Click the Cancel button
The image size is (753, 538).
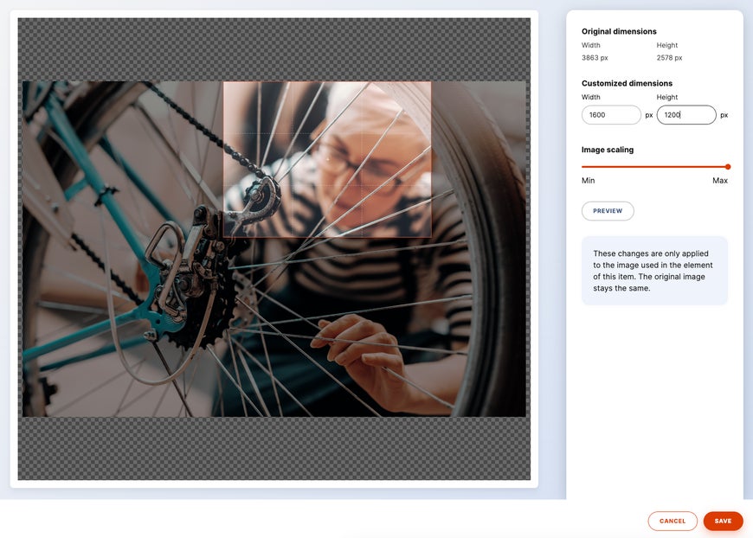673,521
